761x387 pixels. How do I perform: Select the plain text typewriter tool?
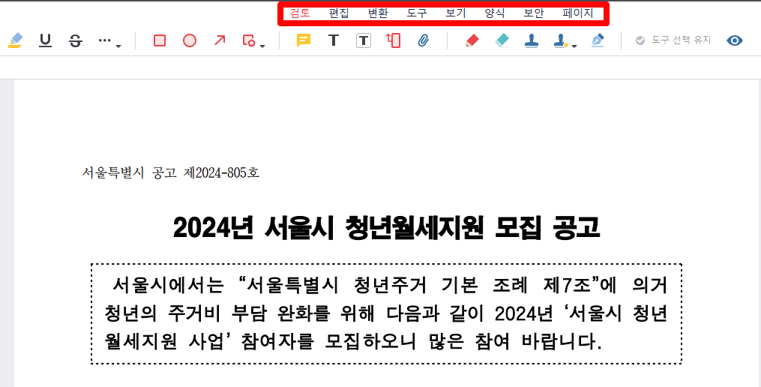[334, 40]
